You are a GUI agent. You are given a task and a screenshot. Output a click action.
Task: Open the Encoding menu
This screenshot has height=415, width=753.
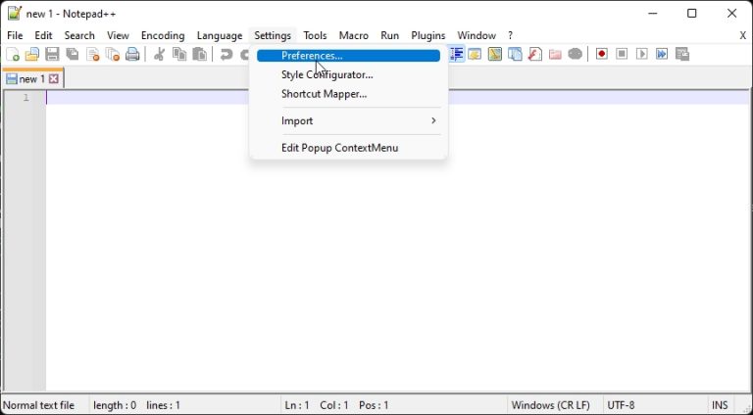[x=163, y=35]
